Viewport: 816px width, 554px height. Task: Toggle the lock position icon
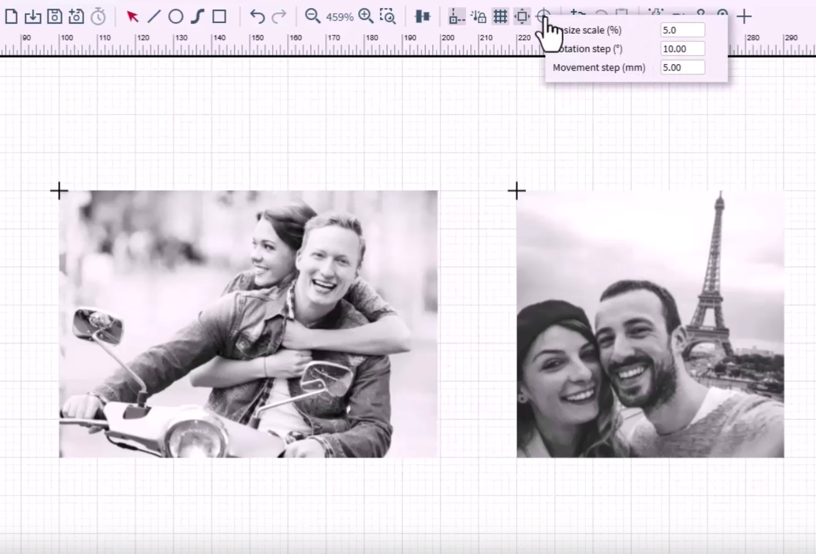(x=478, y=16)
